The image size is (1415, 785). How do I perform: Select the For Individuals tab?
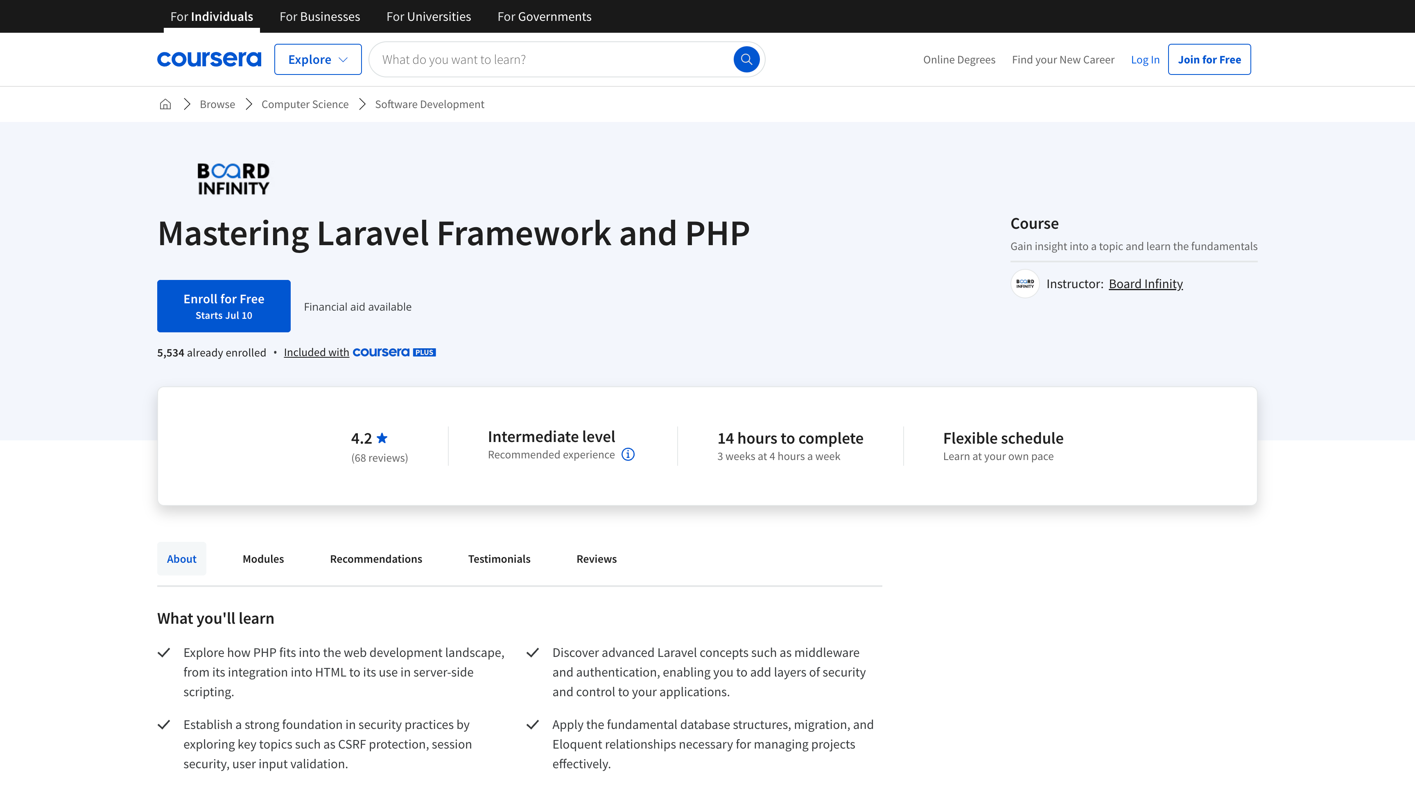point(212,16)
